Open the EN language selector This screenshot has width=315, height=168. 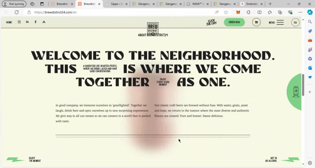[295, 22]
